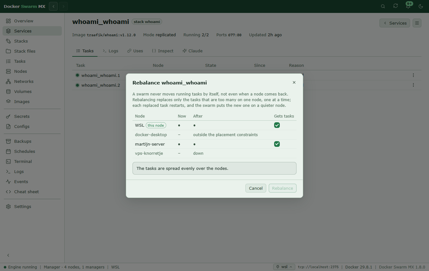
Task: Open Backups in the sidebar
Action: pyautogui.click(x=32, y=141)
